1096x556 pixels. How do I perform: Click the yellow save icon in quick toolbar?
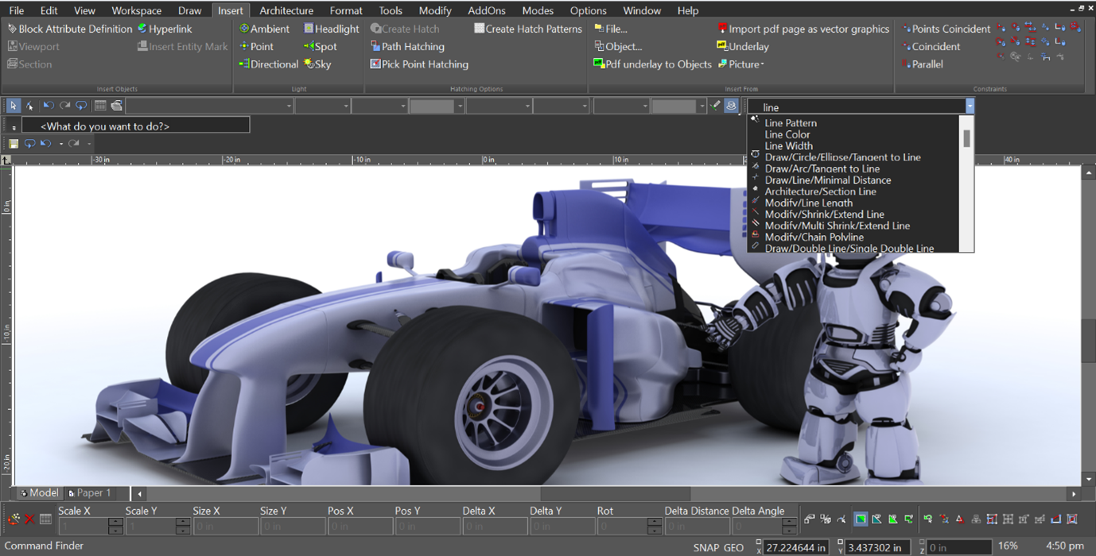(x=14, y=144)
